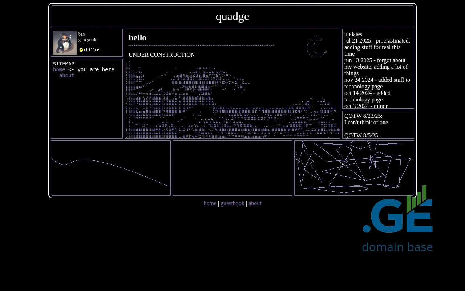Go to home via the footer link
The width and height of the screenshot is (465, 291).
tap(210, 203)
